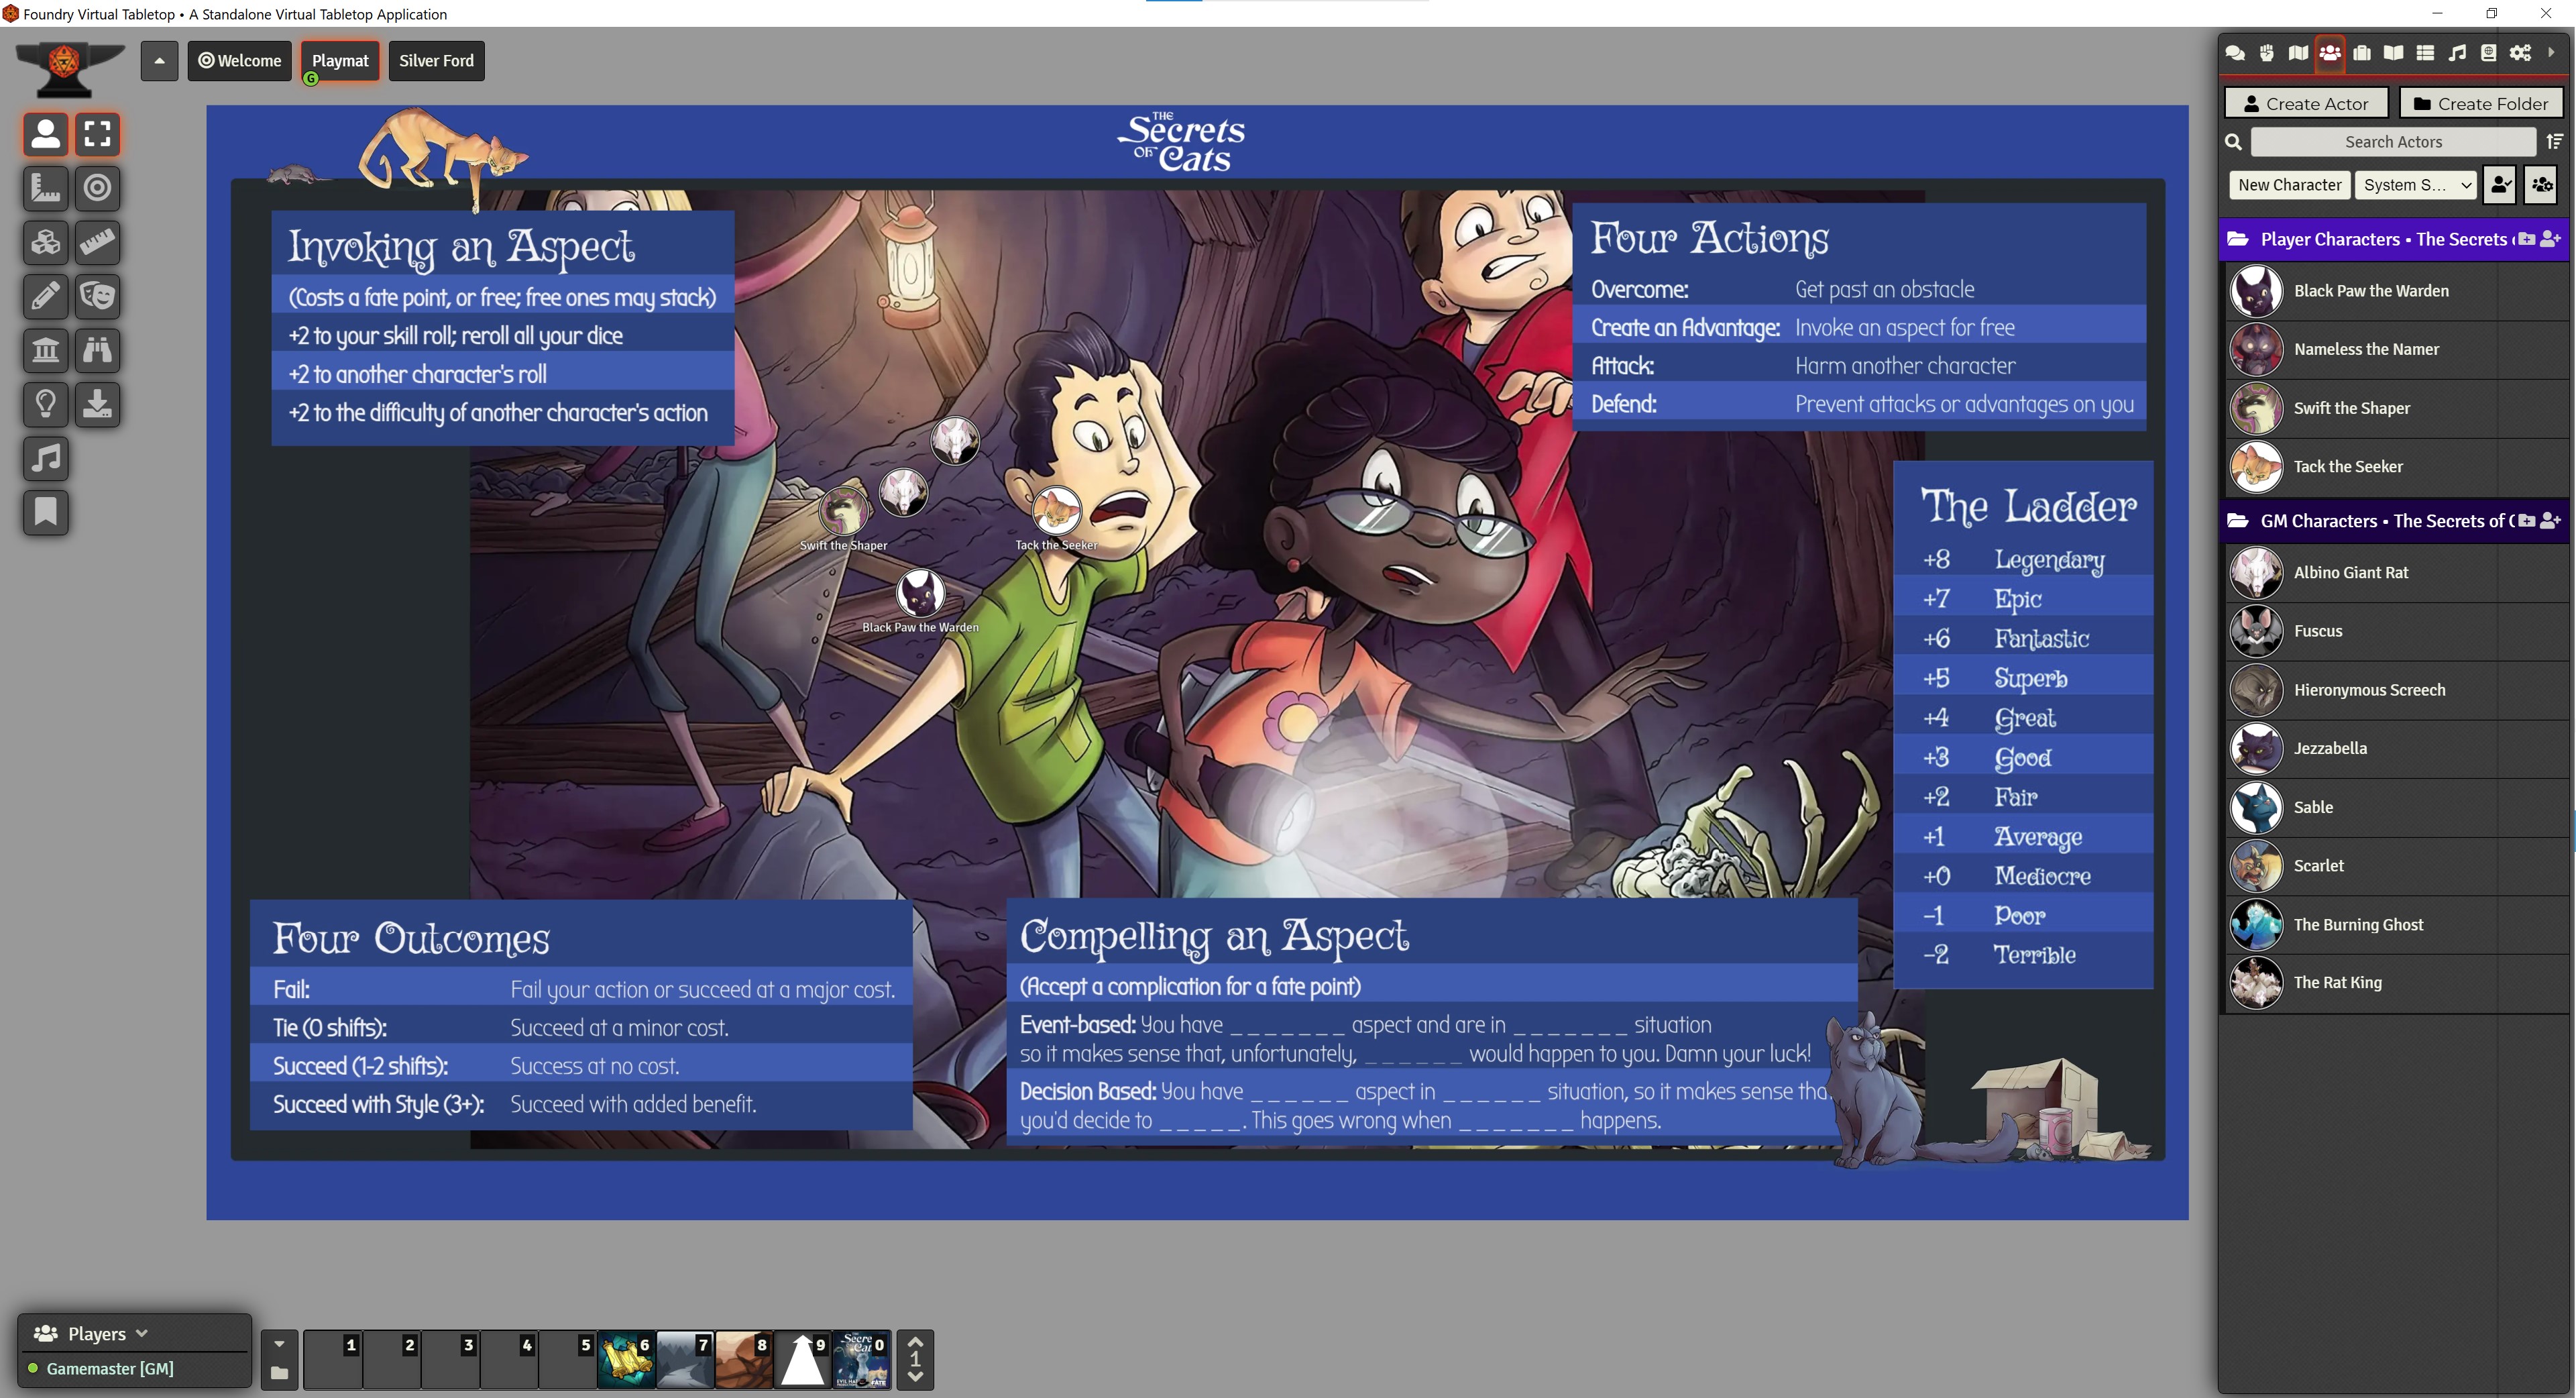The width and height of the screenshot is (2576, 1398).
Task: Open Nameless the Namer actor entry
Action: tap(2396, 349)
